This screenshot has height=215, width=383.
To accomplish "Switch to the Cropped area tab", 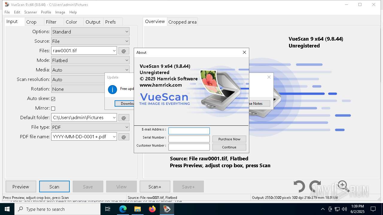I will (183, 22).
